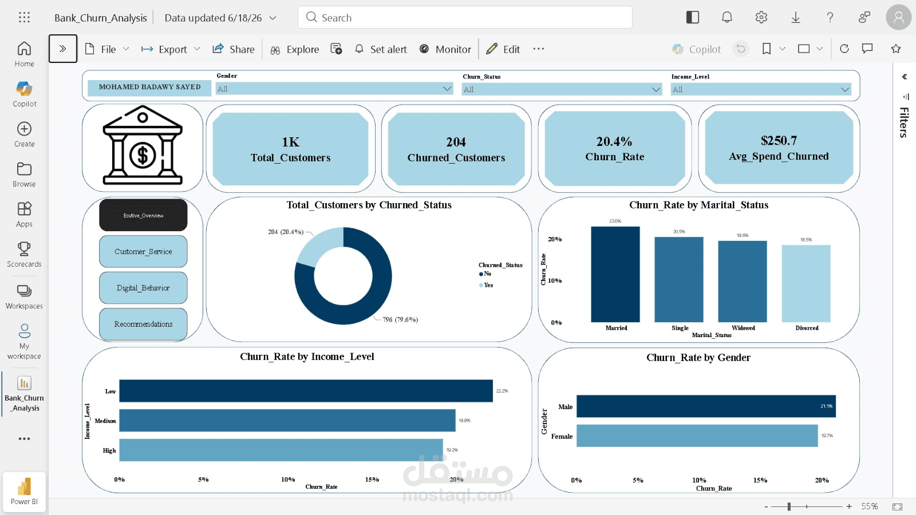Open the settings gear

tap(761, 17)
